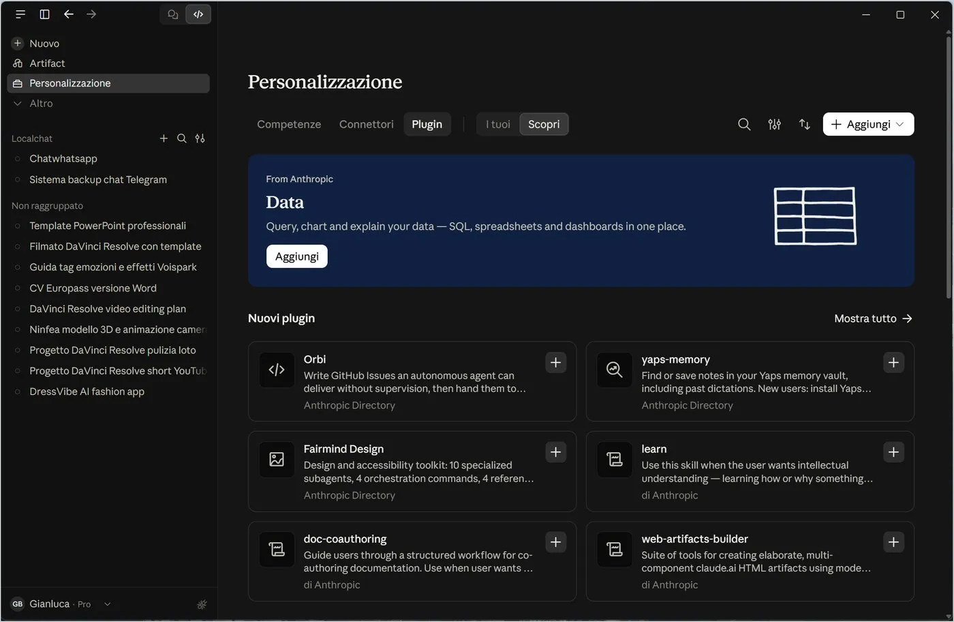Open CV Europass versione Word chat
954x622 pixels.
(x=108, y=288)
